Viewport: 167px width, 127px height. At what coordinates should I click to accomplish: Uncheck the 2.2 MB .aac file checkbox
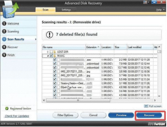(x=55, y=60)
